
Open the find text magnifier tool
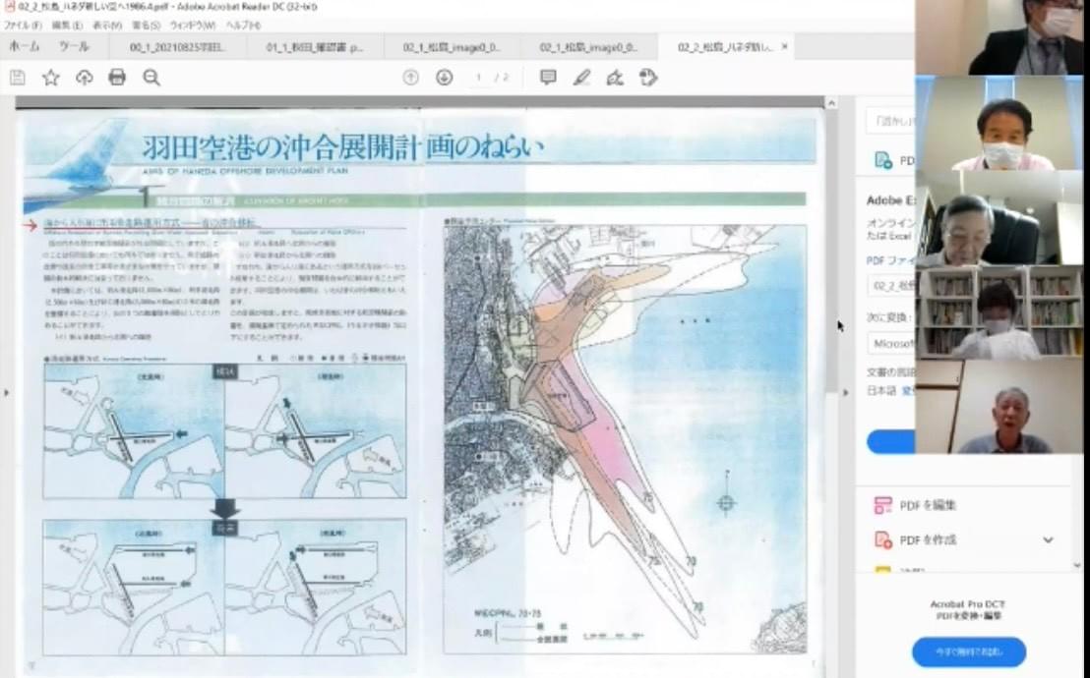tap(151, 78)
